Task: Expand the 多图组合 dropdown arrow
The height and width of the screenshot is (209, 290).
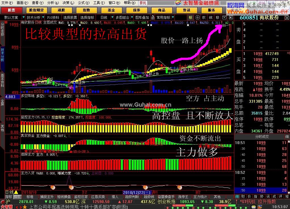Action: (x=132, y=17)
